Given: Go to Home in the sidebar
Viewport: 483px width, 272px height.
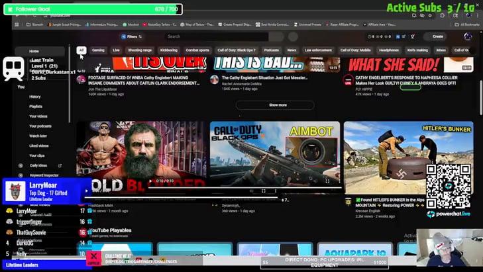Looking at the screenshot, I should click(40, 51).
